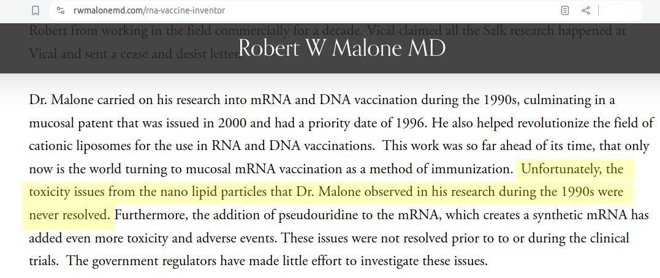
Task: Click the bookmark icon beside the address bar
Action: coord(36,10)
